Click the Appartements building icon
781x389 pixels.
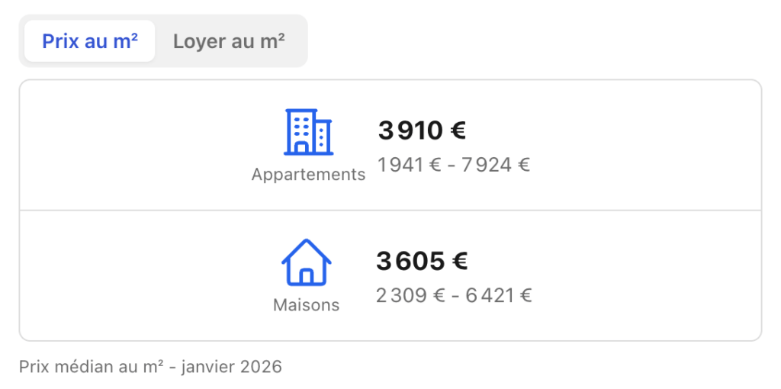pyautogui.click(x=308, y=132)
